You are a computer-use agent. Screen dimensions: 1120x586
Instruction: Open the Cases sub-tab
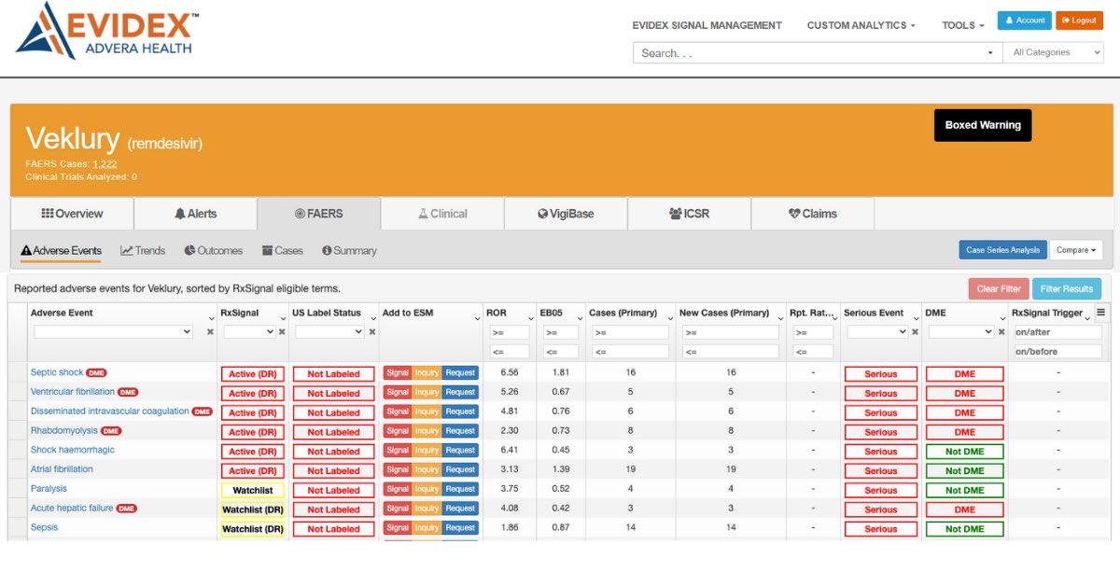click(x=283, y=250)
